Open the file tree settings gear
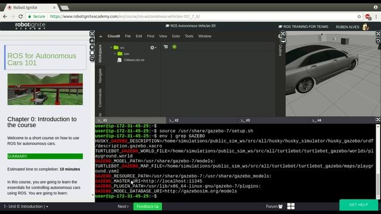381x214 pixels. point(152,48)
